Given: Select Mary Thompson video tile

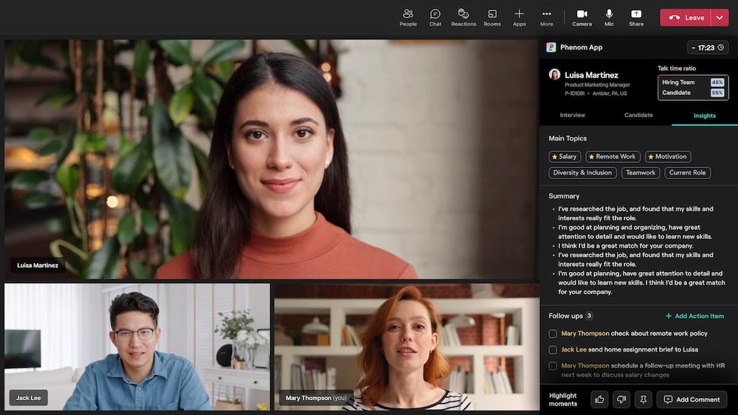Looking at the screenshot, I should 407,347.
